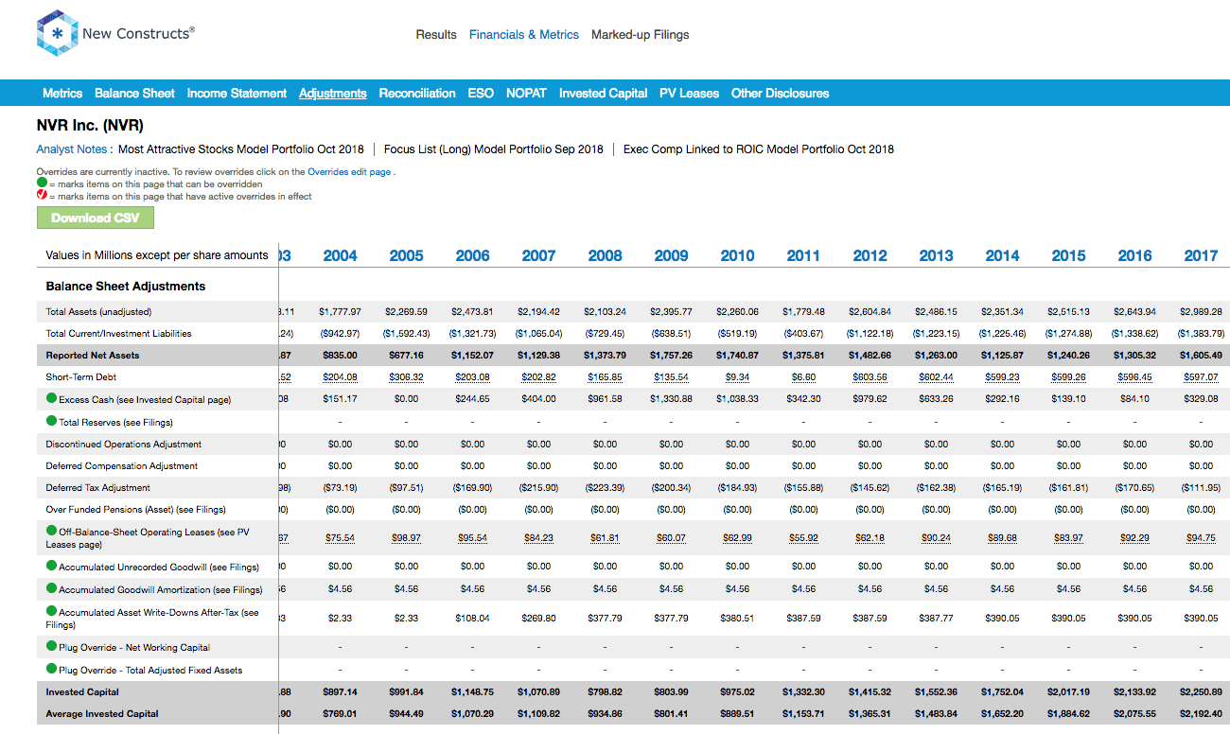Open the PV Leases tab
The height and width of the screenshot is (734, 1230).
pos(689,93)
